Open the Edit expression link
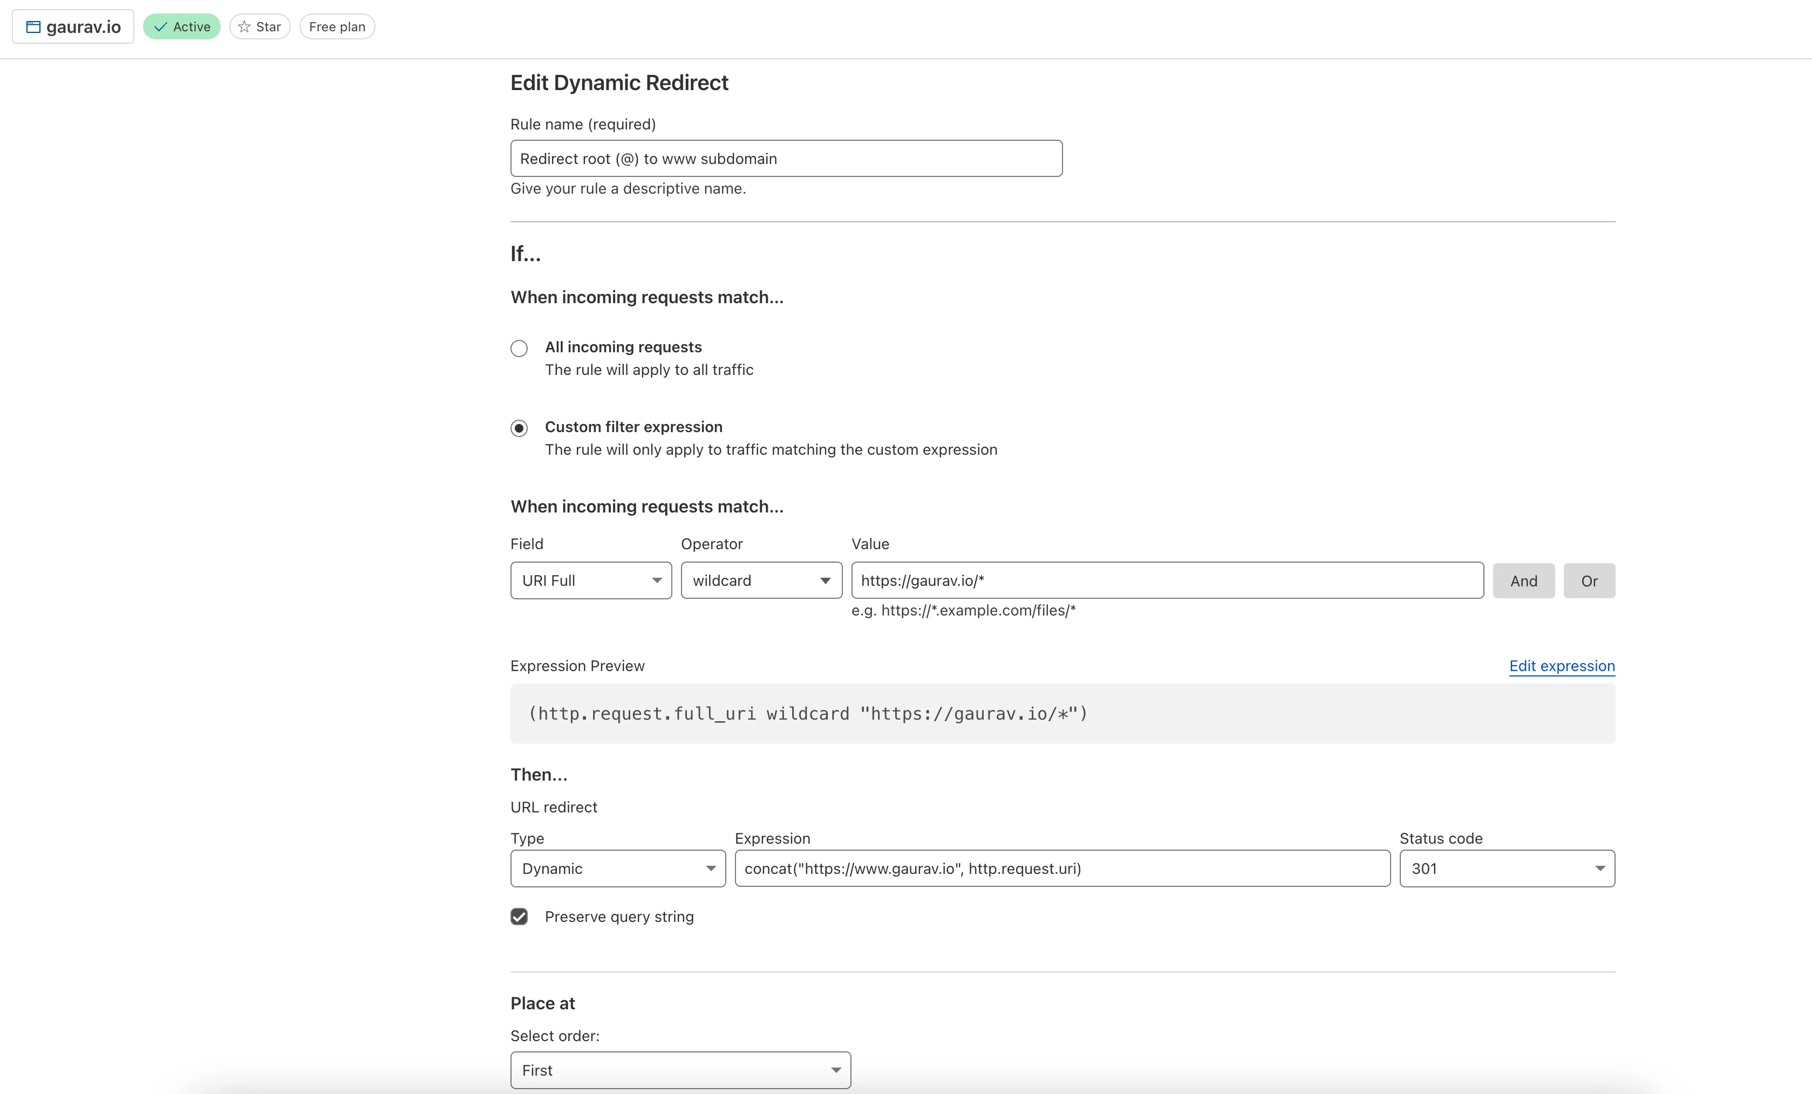1812x1094 pixels. 1561,666
